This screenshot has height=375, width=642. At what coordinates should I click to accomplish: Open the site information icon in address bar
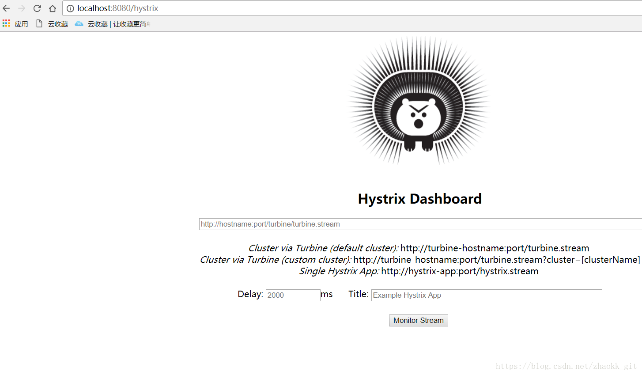click(70, 8)
